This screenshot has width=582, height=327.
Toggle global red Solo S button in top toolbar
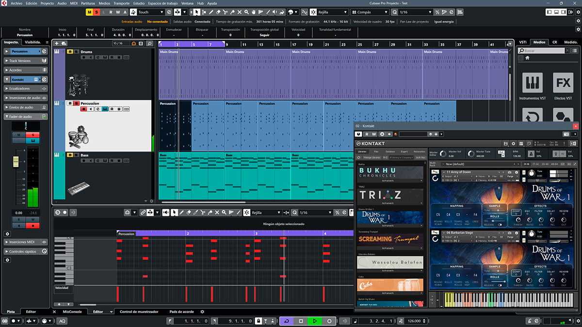[x=96, y=12]
